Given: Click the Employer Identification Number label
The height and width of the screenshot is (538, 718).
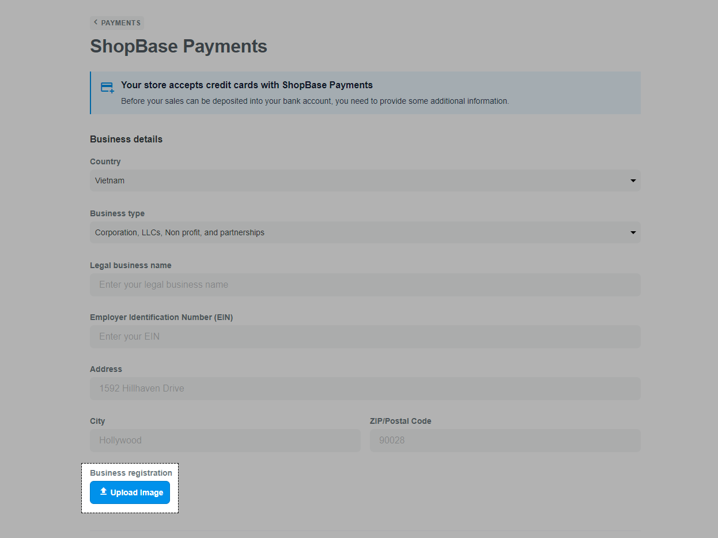Looking at the screenshot, I should (161, 317).
